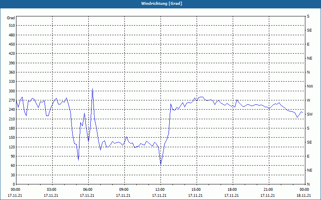This screenshot has width=321, height=200.
Task: Select the 90 degree axis label
Action: click(13, 156)
